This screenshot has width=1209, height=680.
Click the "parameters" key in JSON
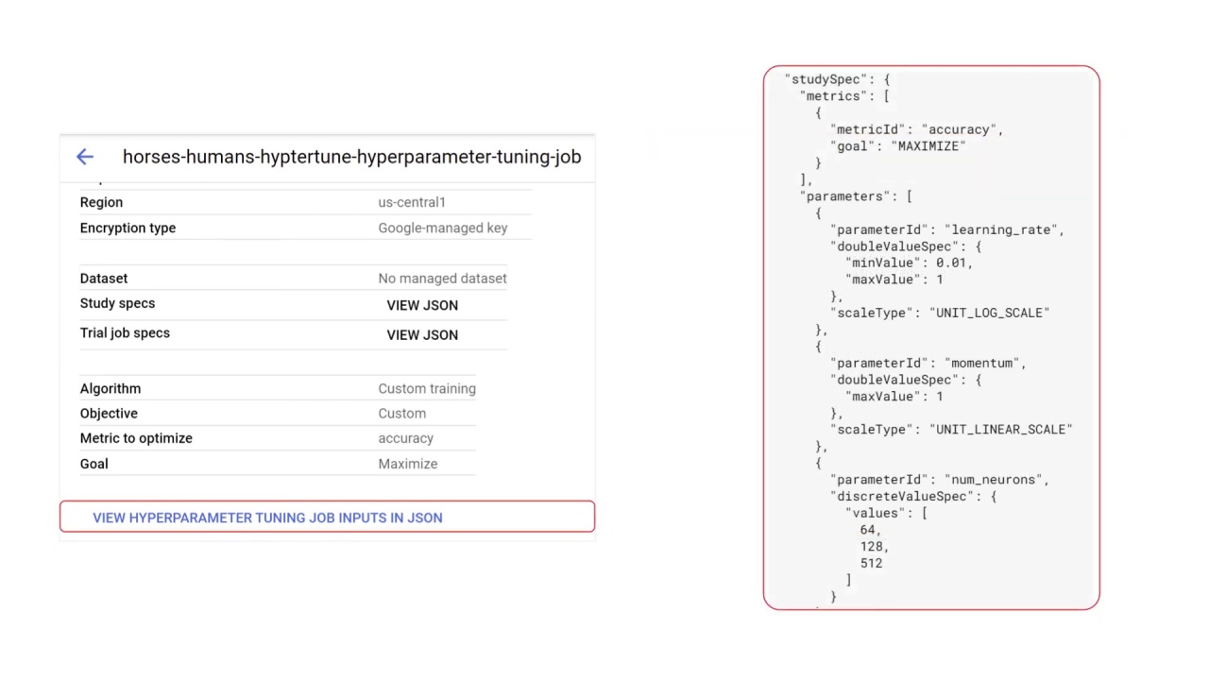(x=843, y=196)
